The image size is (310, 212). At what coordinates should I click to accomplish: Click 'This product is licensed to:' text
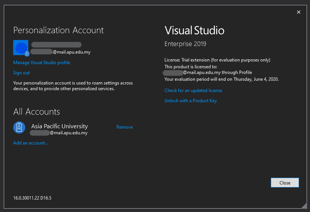click(x=191, y=67)
